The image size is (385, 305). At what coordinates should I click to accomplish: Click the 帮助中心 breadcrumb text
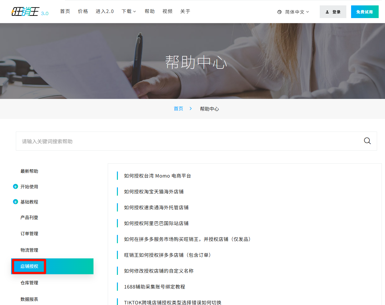[x=209, y=109]
